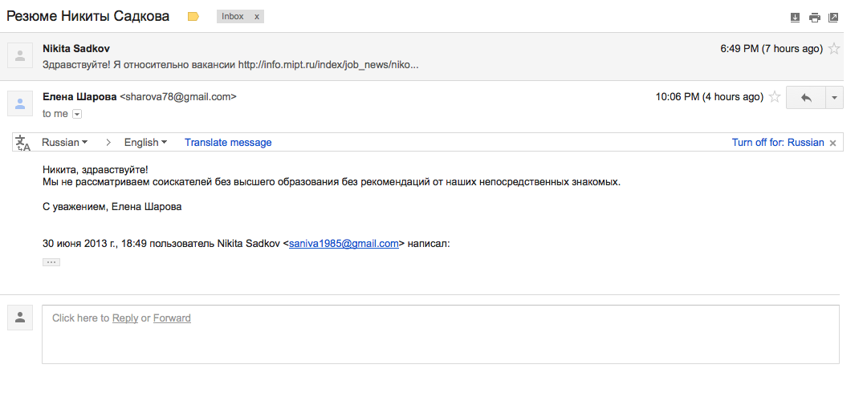Click the yellow importance label marker
The width and height of the screenshot is (863, 413).
tap(193, 17)
